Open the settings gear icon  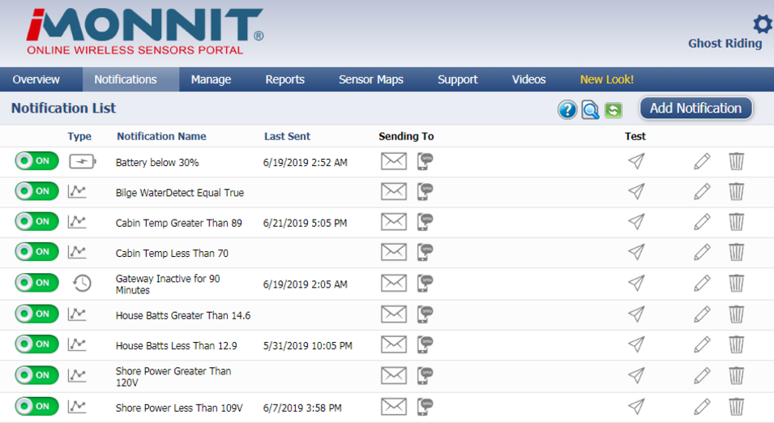point(763,24)
